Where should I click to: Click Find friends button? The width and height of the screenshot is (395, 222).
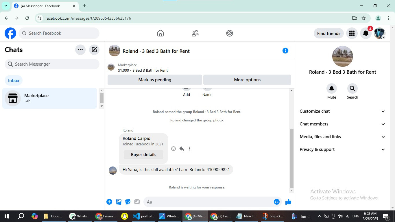point(329,33)
